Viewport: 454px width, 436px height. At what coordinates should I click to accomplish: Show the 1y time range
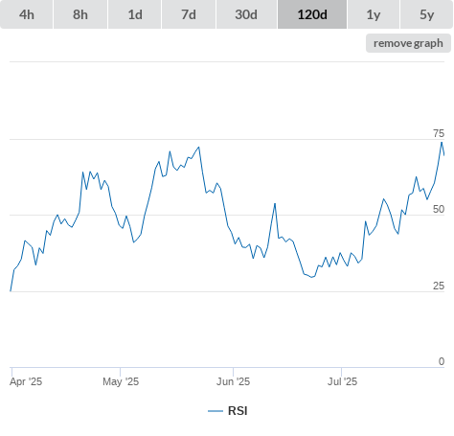coord(374,14)
